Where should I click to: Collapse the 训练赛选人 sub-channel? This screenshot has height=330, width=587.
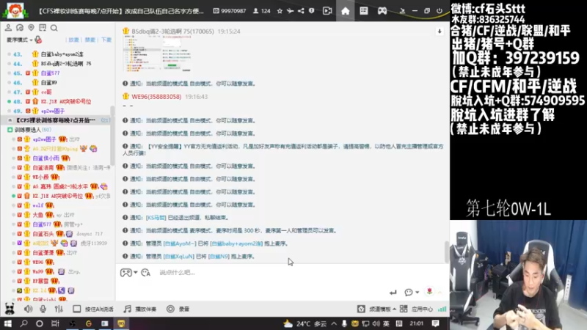coord(10,130)
